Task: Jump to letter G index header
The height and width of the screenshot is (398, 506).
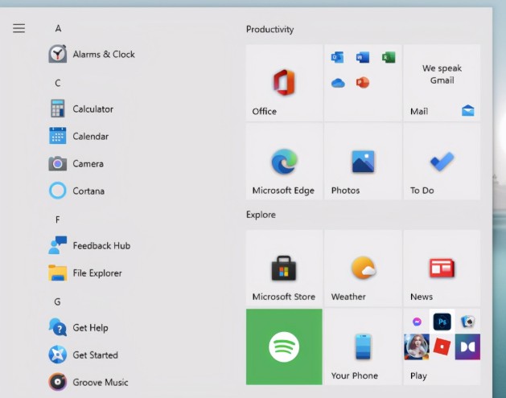Action: point(57,302)
